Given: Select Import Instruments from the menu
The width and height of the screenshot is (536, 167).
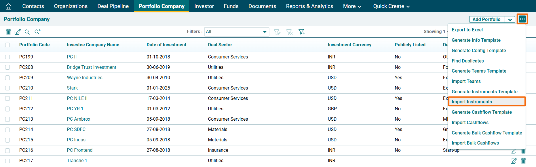Looking at the screenshot, I should pos(472,102).
